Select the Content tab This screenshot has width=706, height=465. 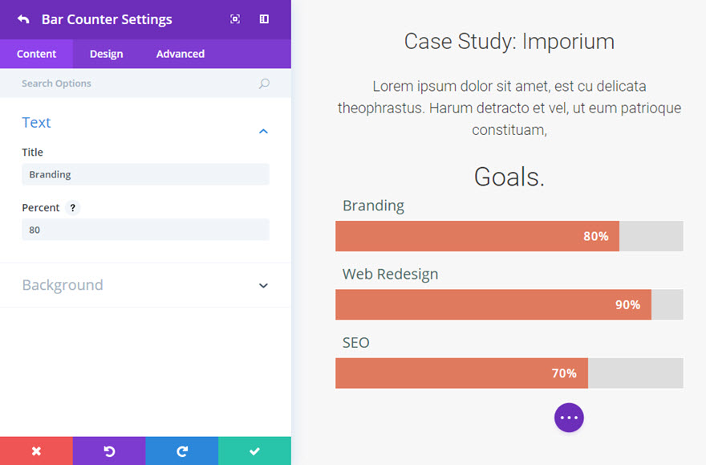pos(36,54)
